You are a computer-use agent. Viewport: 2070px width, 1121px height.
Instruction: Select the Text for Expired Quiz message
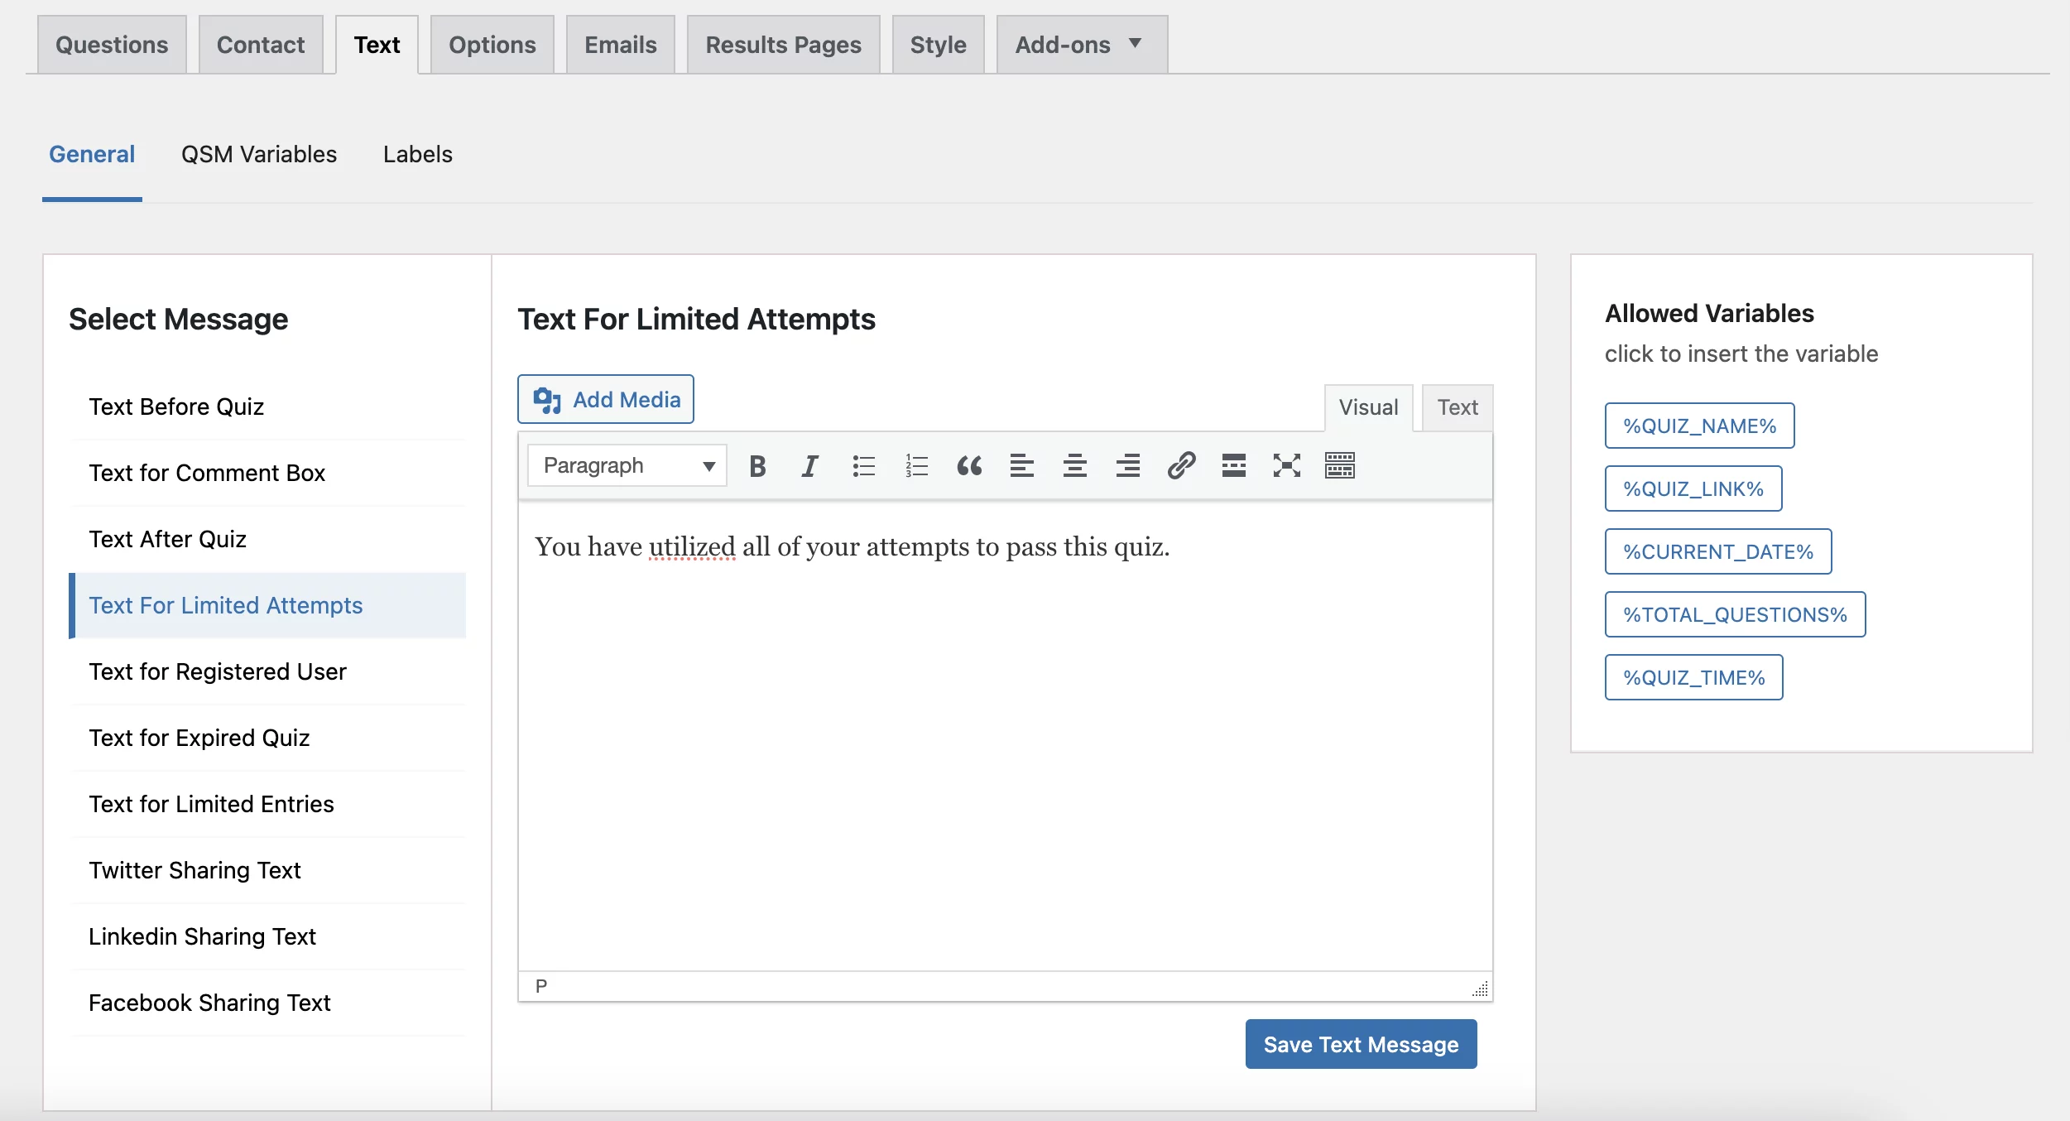coord(200,738)
